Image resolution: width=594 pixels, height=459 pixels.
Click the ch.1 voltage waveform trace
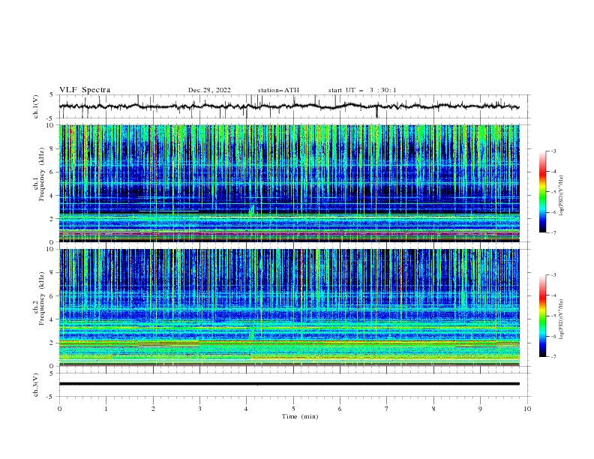[x=289, y=106]
